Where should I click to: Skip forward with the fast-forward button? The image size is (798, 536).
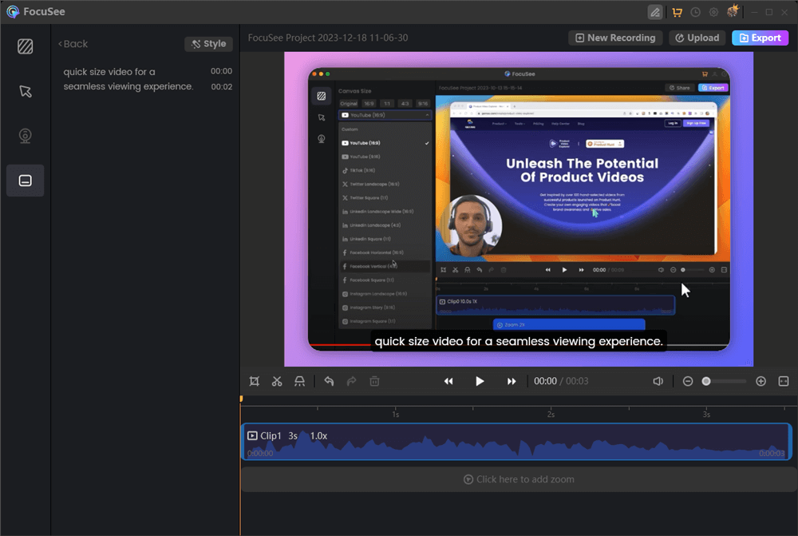(512, 381)
